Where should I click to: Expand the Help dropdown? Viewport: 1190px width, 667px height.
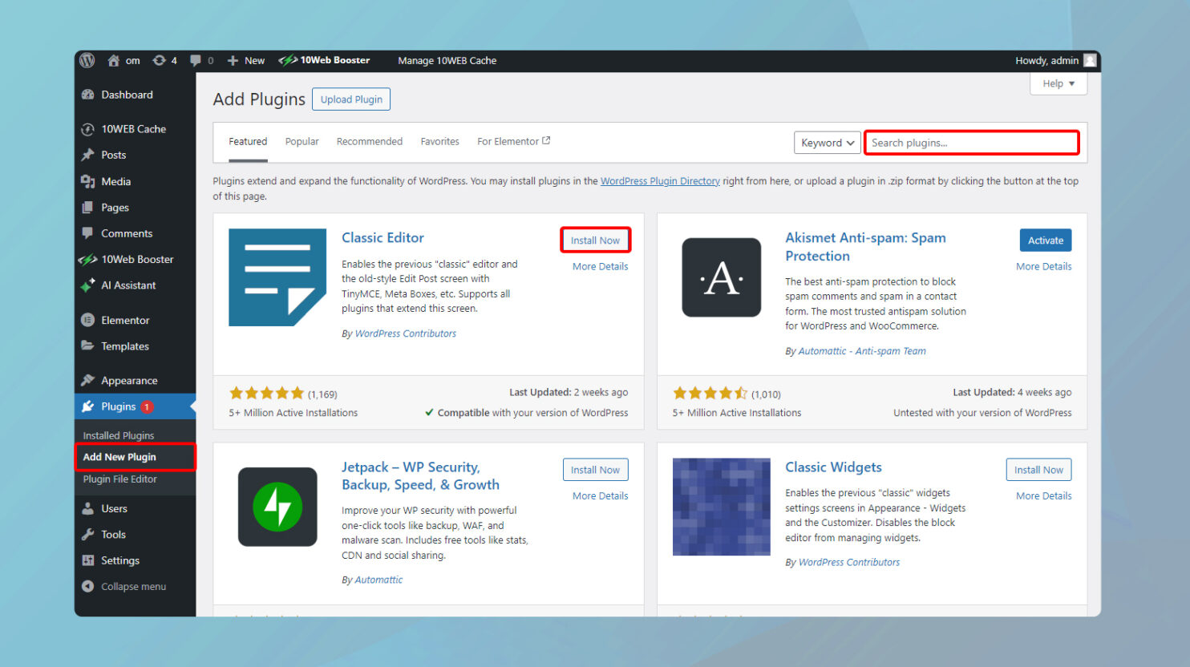tap(1058, 83)
